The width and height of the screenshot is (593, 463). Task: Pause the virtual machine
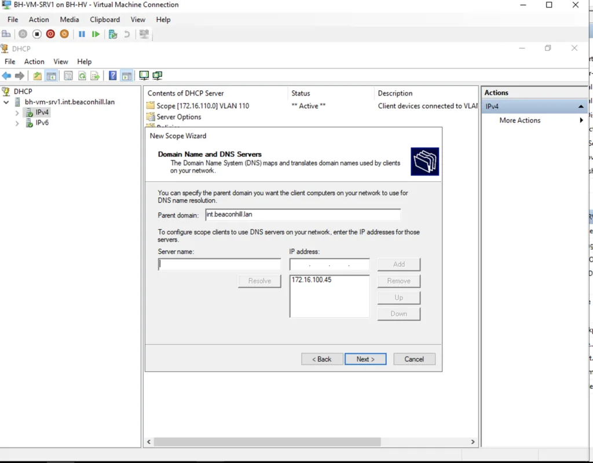click(x=82, y=34)
